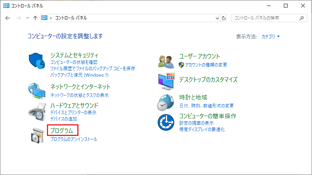Maximize the コントロール パネル window

(286, 6)
